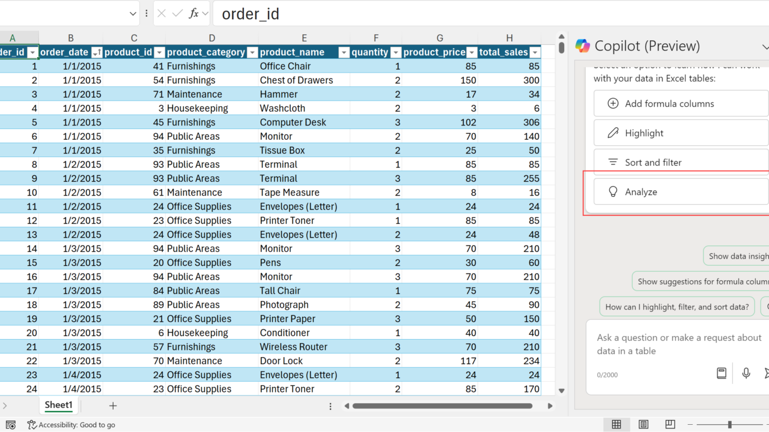The width and height of the screenshot is (769, 432).
Task: Select the Hammer cell
Action: tap(304, 94)
